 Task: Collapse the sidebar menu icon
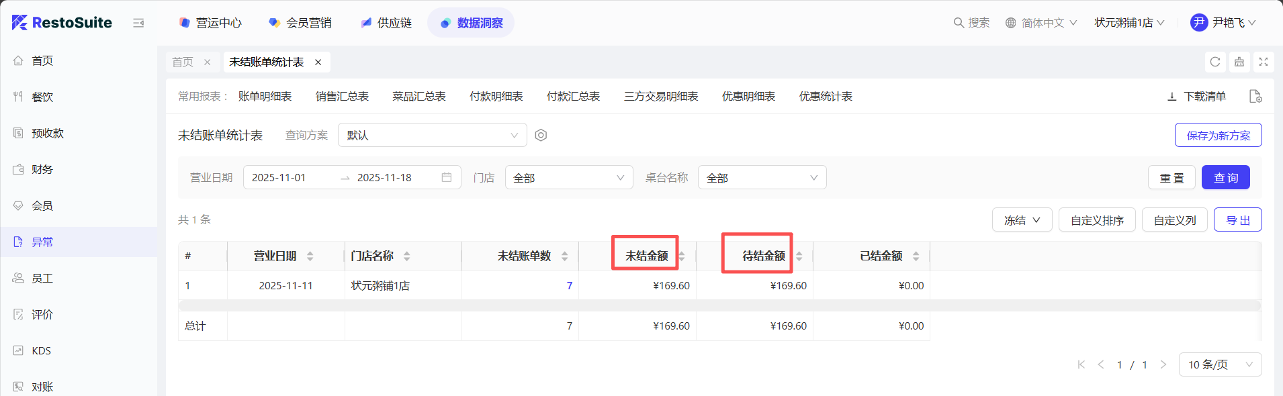pos(138,23)
